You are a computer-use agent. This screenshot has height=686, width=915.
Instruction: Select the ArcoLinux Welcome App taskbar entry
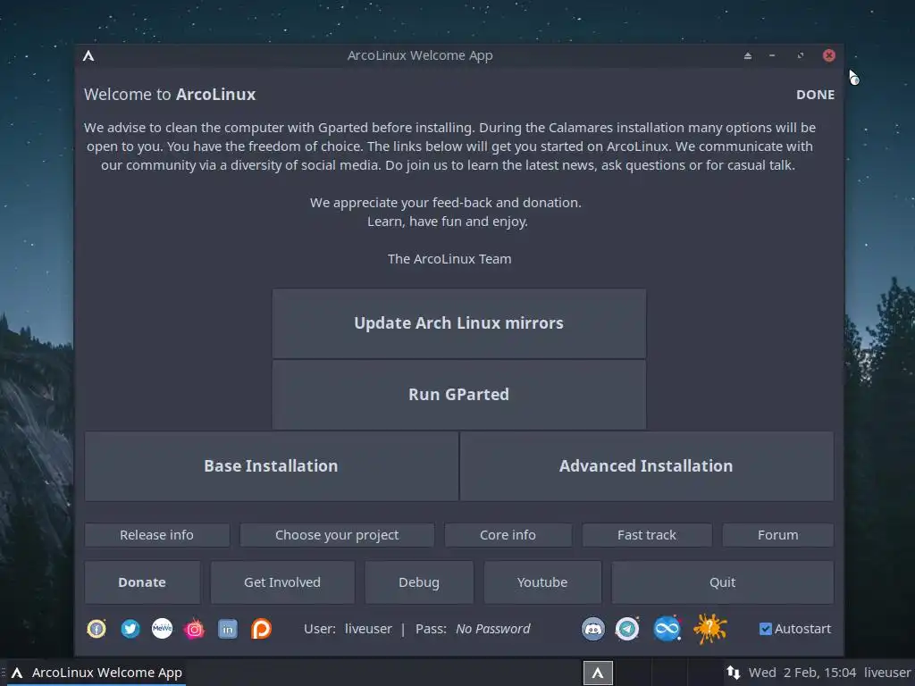tap(97, 673)
